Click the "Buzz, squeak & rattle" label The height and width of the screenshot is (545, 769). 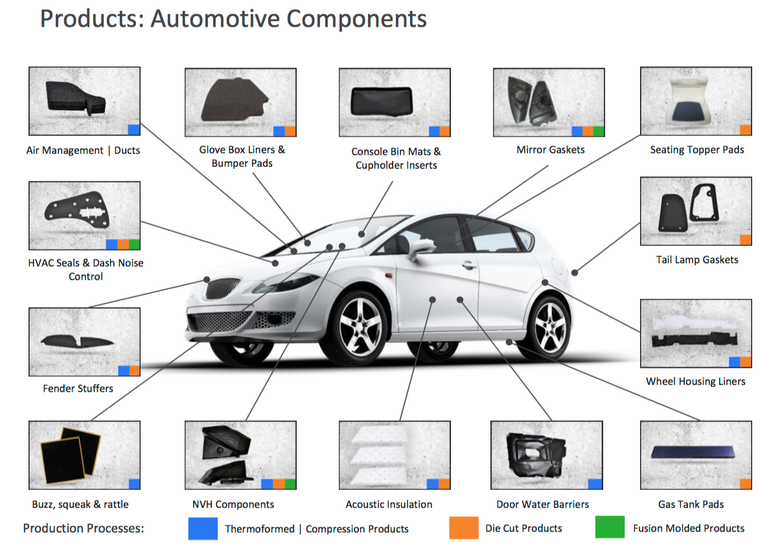click(80, 504)
